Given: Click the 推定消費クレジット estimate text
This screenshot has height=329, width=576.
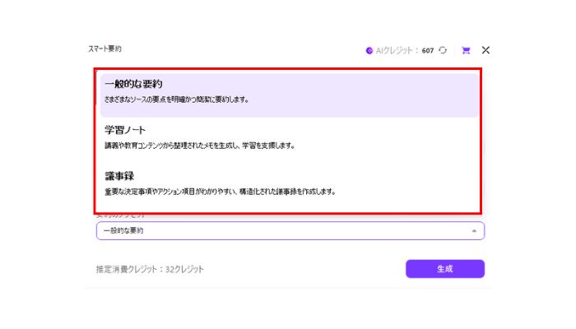Looking at the screenshot, I should tap(150, 269).
